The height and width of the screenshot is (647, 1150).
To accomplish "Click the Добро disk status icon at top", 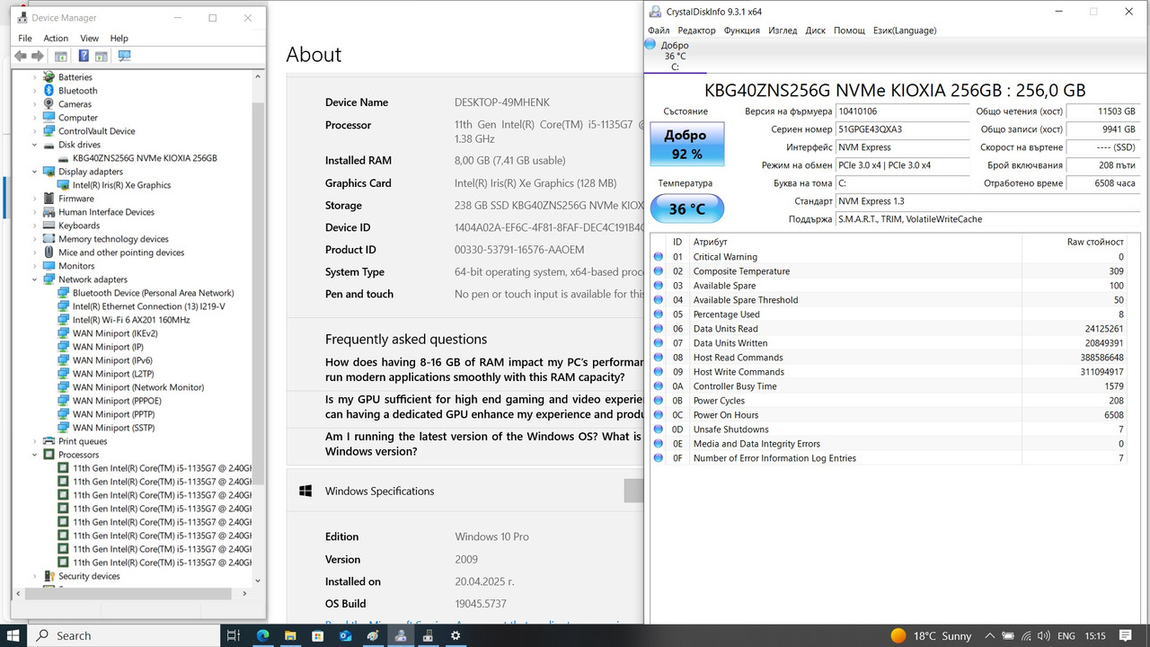I will tap(650, 45).
